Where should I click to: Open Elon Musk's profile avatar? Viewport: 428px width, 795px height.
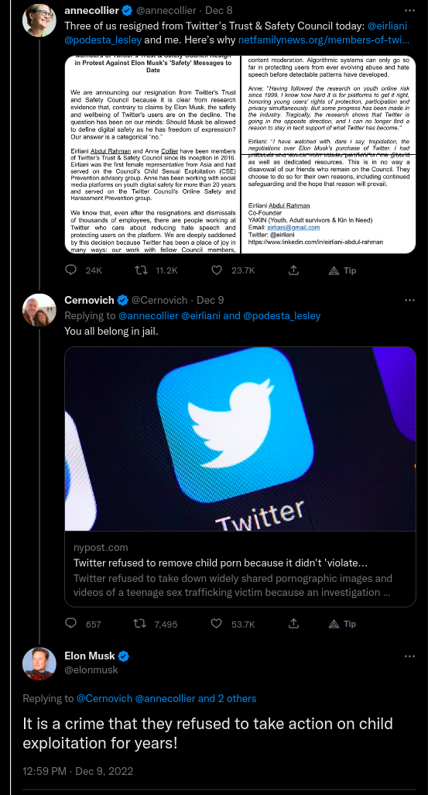tap(39, 663)
